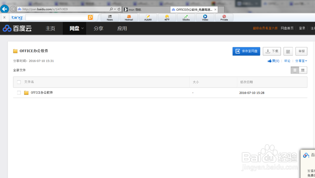Open the 网盘 navigation item
The height and width of the screenshot is (178, 315).
click(x=74, y=28)
